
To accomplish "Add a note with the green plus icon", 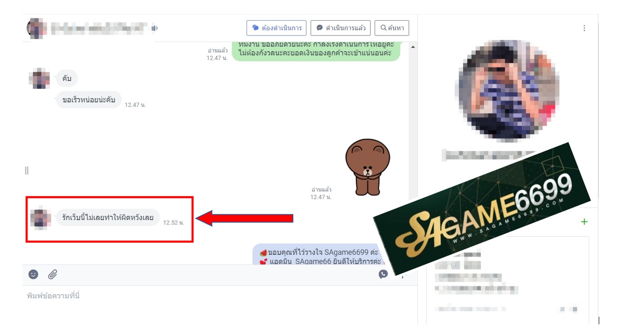I will tap(584, 221).
